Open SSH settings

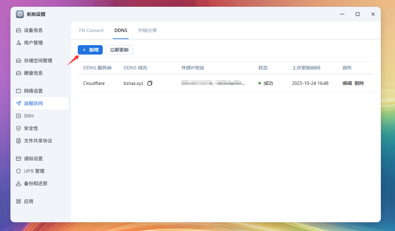click(29, 116)
